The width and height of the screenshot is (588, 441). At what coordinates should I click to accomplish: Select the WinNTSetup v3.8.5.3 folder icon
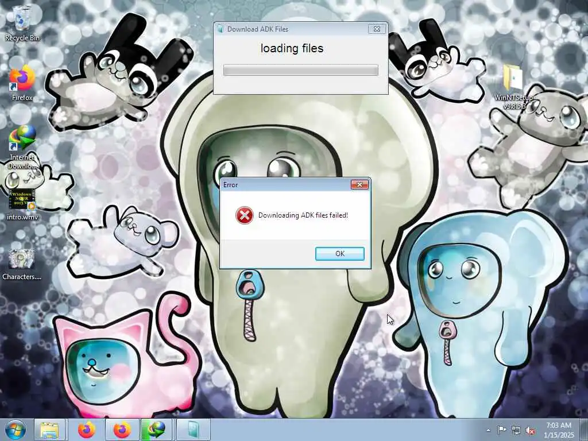point(513,87)
